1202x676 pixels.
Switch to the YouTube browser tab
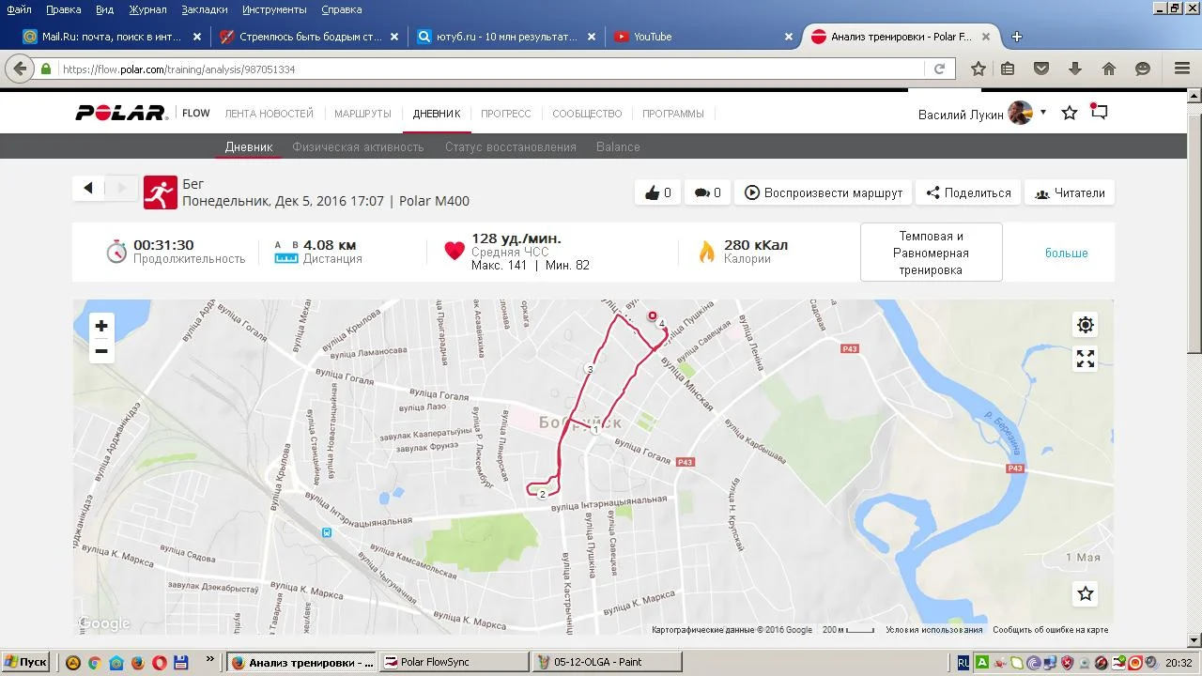(704, 37)
